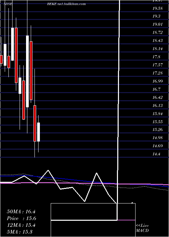Click the last white candlestick body

pyautogui.click(x=39, y=132)
